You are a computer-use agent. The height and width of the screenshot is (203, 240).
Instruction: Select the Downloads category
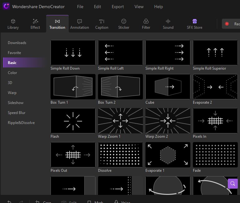[x=17, y=43]
